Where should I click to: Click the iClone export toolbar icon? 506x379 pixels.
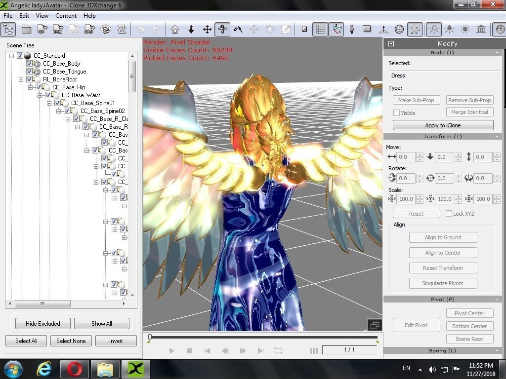point(42,29)
